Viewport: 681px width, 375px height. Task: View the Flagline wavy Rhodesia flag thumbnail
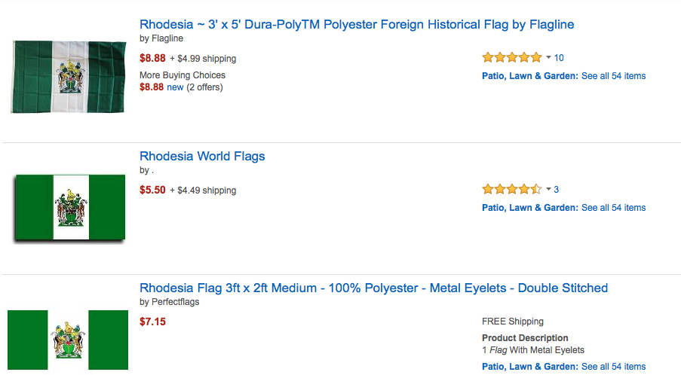pyautogui.click(x=68, y=77)
